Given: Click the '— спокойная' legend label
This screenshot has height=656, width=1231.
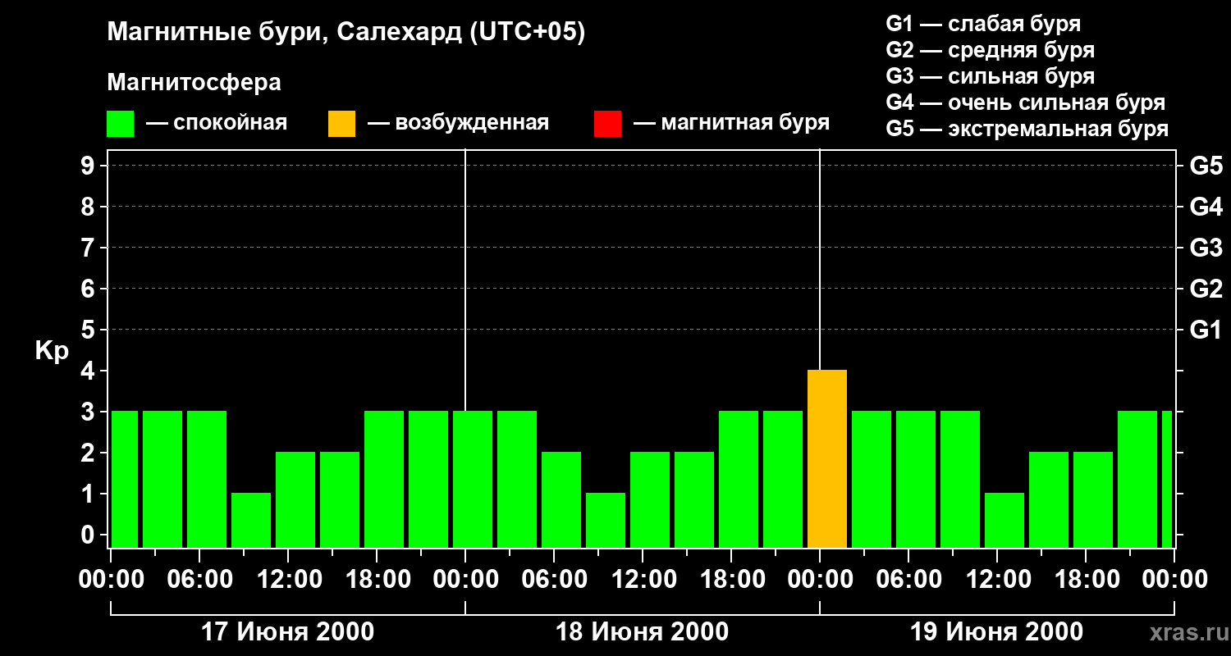Looking at the screenshot, I should [217, 124].
